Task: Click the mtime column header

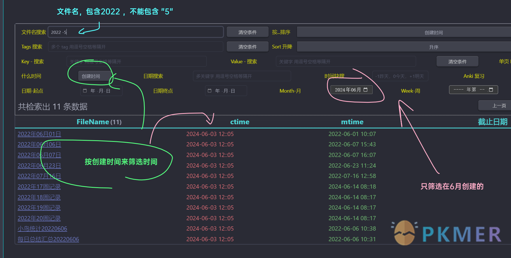Action: click(x=352, y=122)
